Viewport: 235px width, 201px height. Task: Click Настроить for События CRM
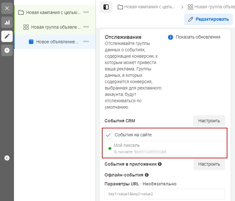pos(209,121)
